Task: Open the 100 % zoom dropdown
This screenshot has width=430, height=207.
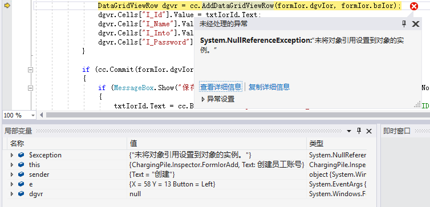Action: 33,115
